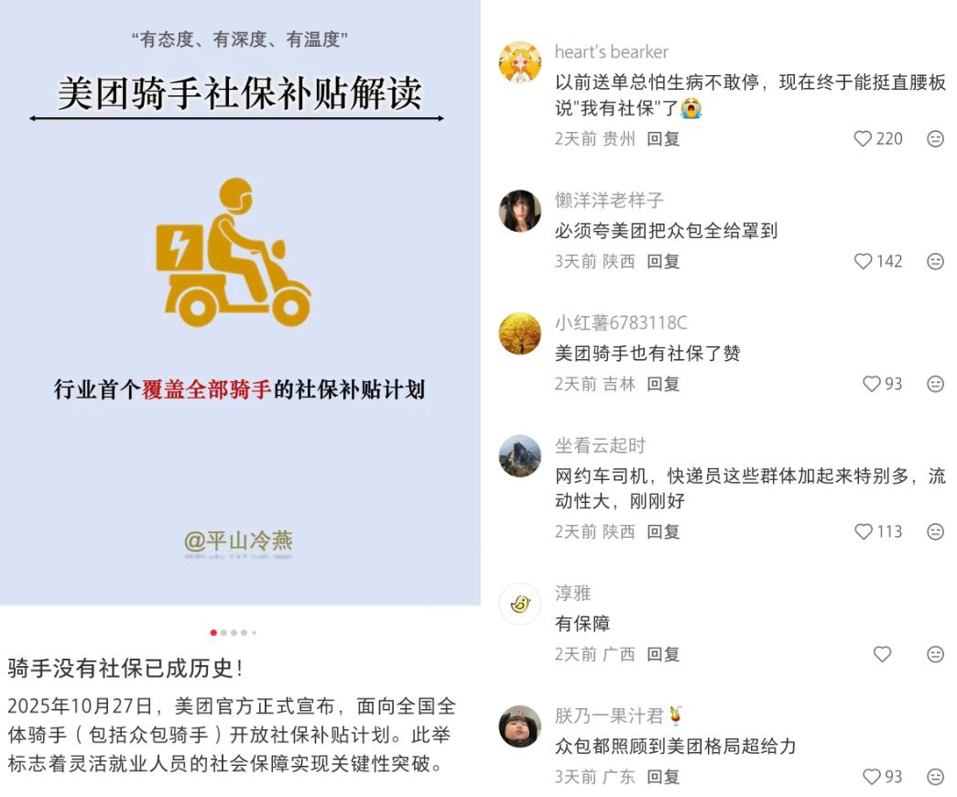
Task: Open emoji reaction on 淳雅's comment
Action: pyautogui.click(x=935, y=654)
